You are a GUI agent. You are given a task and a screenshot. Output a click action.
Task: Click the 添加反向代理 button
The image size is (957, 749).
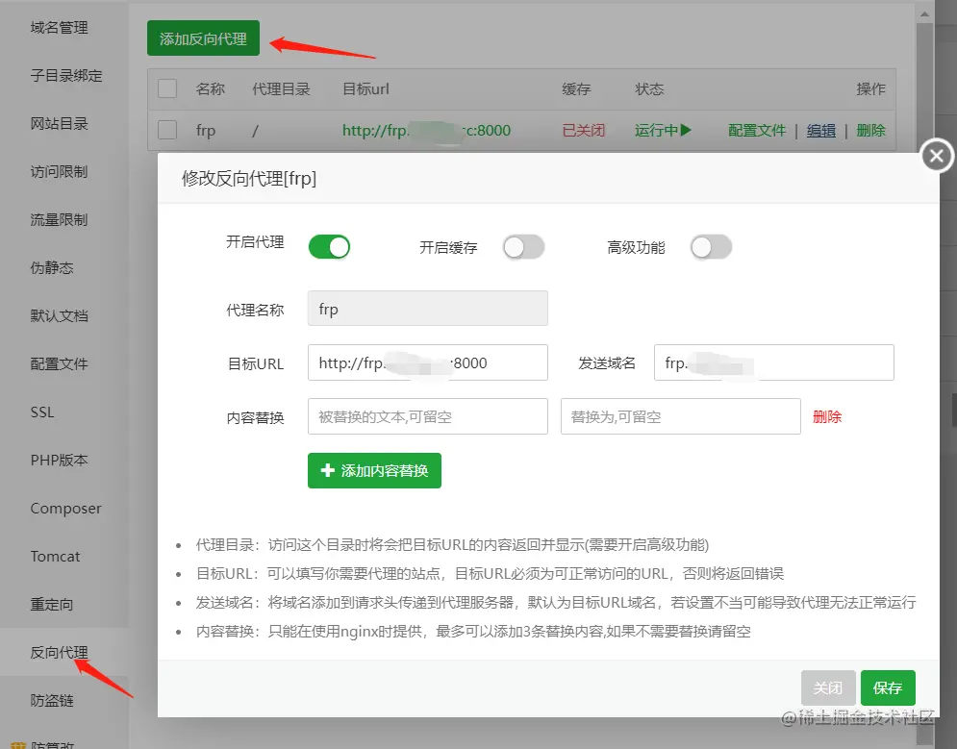(203, 37)
